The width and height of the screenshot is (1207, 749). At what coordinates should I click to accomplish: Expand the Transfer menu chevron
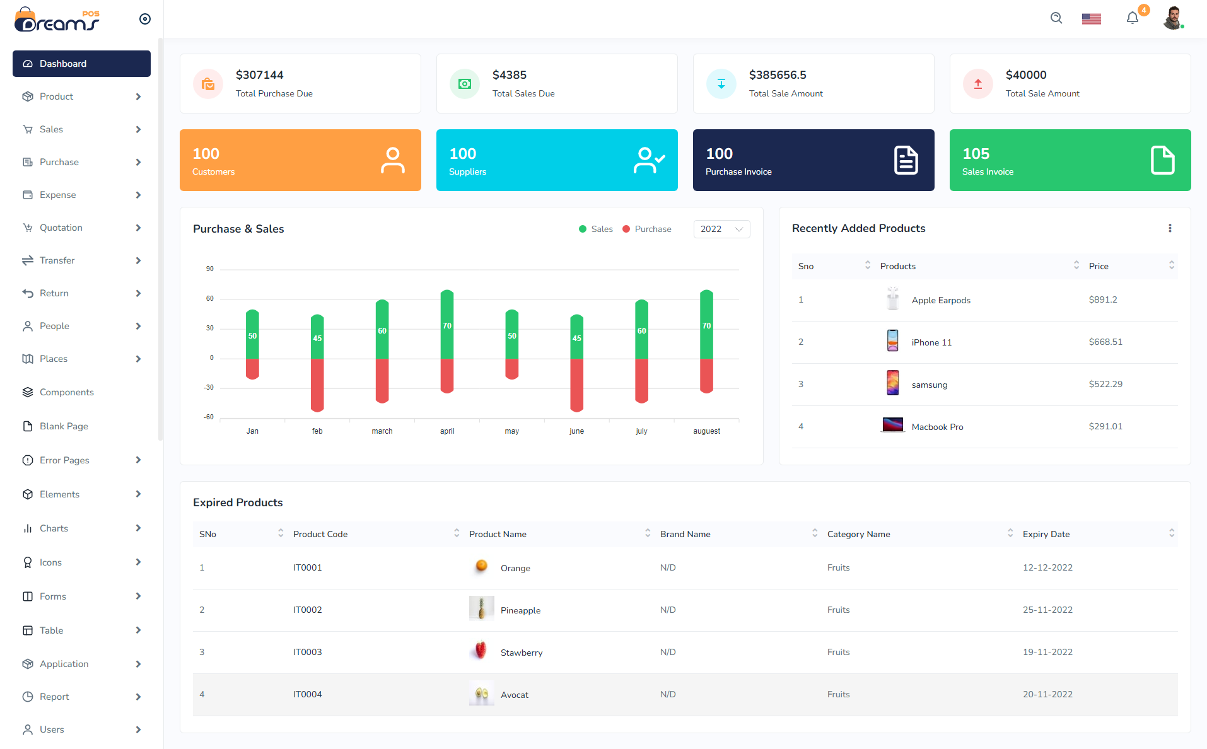tap(138, 260)
